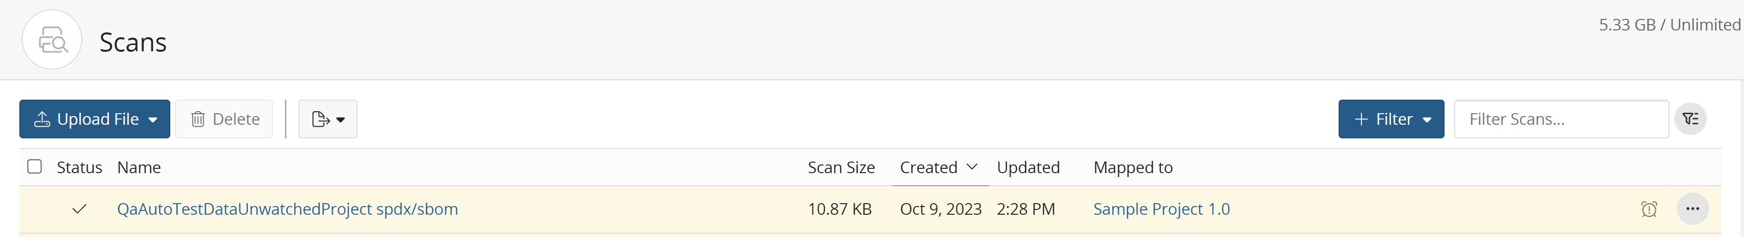Sort by the Status column header
1744x237 pixels.
click(79, 167)
